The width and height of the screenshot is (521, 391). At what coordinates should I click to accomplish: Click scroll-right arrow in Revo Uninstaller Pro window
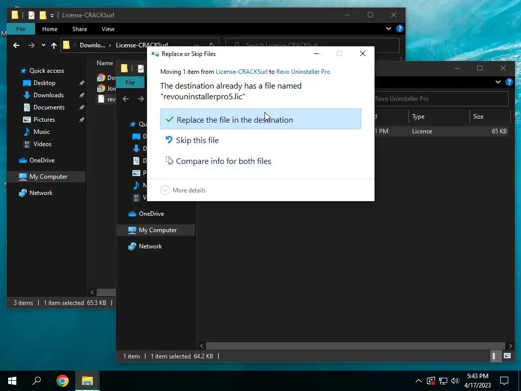coord(510,346)
